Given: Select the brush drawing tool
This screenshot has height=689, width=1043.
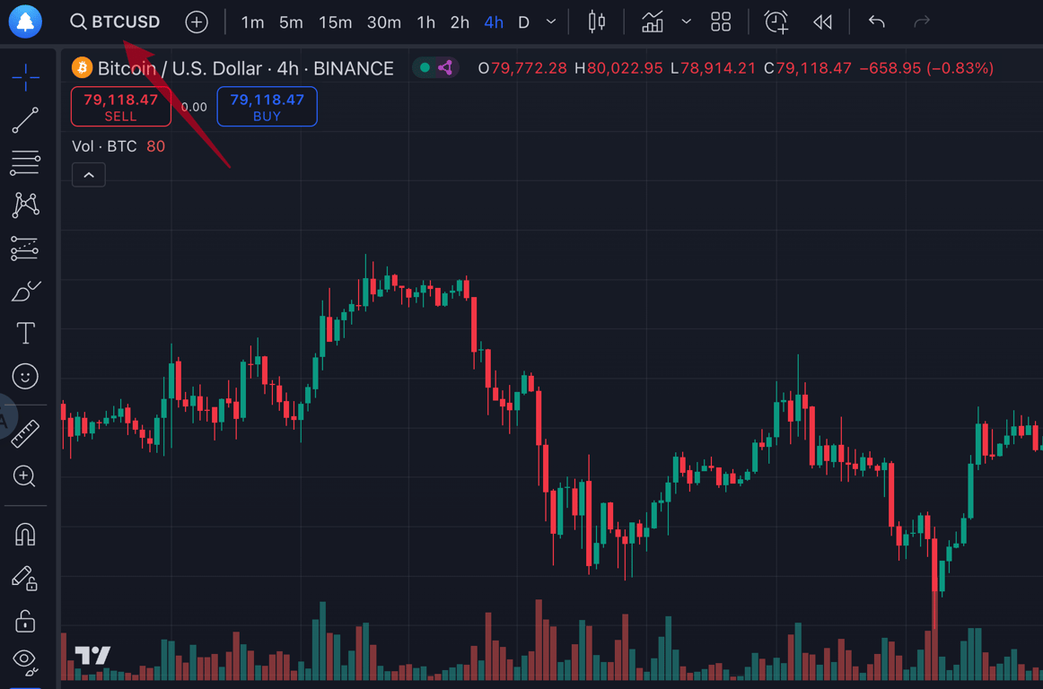Looking at the screenshot, I should (25, 292).
